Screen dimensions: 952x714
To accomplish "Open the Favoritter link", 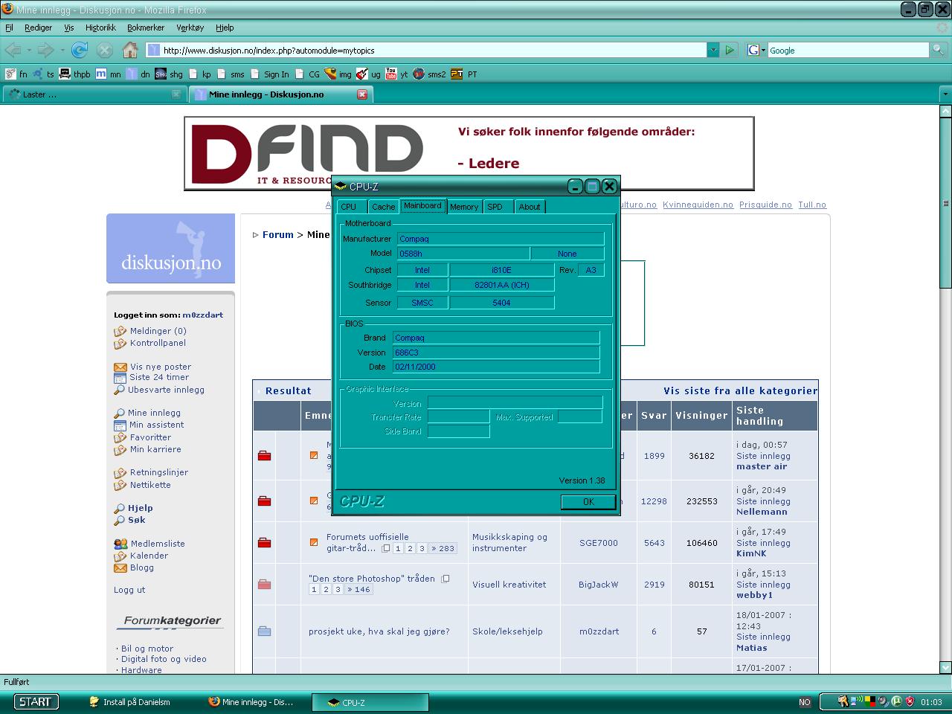I will point(150,437).
